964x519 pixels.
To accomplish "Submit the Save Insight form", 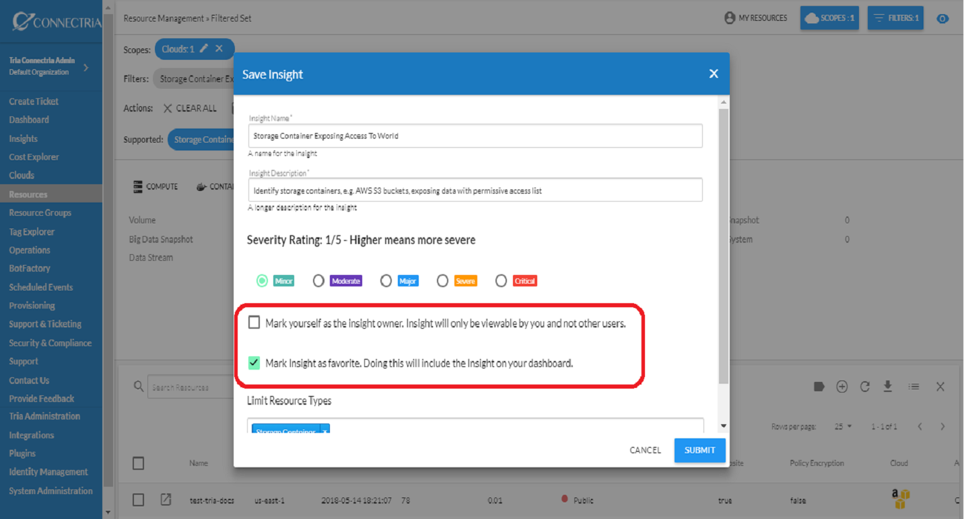I will tap(700, 450).
